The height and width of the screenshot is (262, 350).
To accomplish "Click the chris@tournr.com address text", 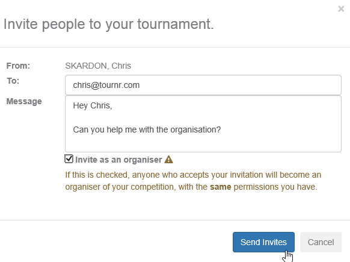I will click(x=106, y=85).
